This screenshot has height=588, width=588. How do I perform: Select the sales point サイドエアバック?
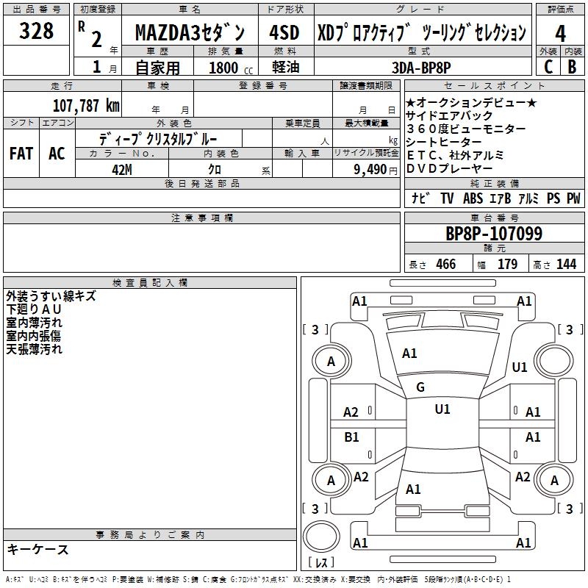pos(449,115)
